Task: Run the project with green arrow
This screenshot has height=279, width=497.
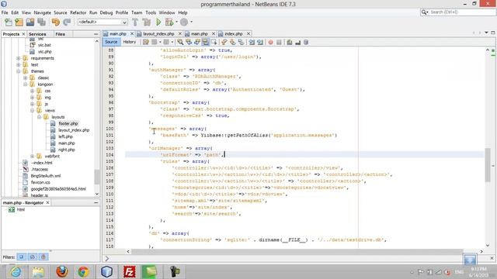Action: click(158, 22)
